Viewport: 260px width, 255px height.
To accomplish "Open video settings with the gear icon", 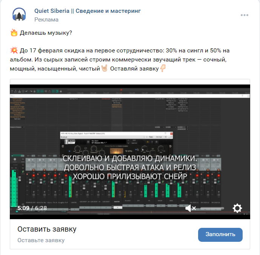I will 237,208.
